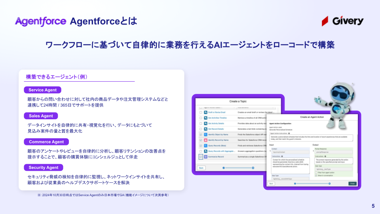Open the Query Records (Beta) link
This screenshot has height=214, width=380.
(x=217, y=145)
